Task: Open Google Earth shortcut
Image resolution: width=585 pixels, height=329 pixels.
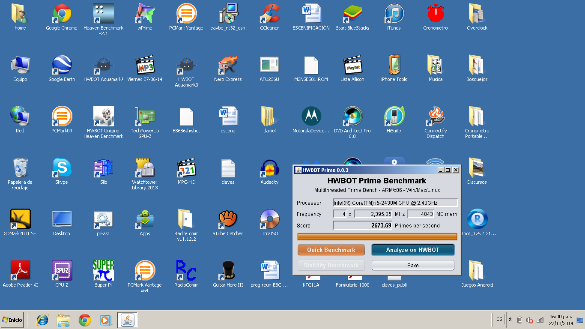Action: pyautogui.click(x=62, y=69)
